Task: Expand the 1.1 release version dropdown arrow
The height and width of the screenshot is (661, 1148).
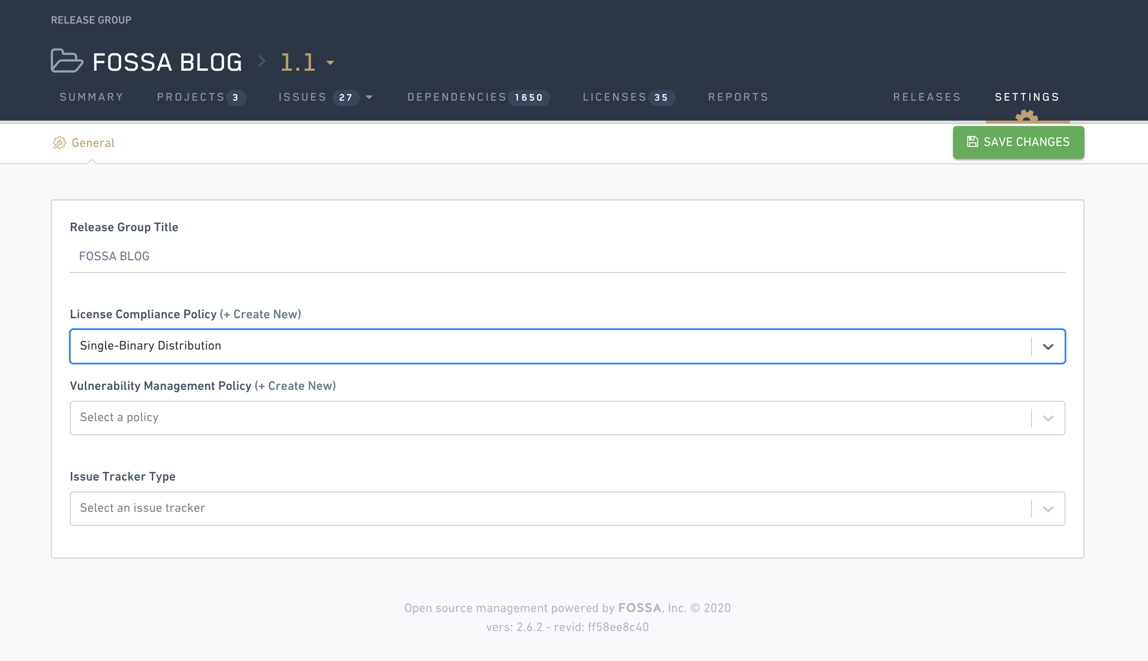Action: [331, 63]
